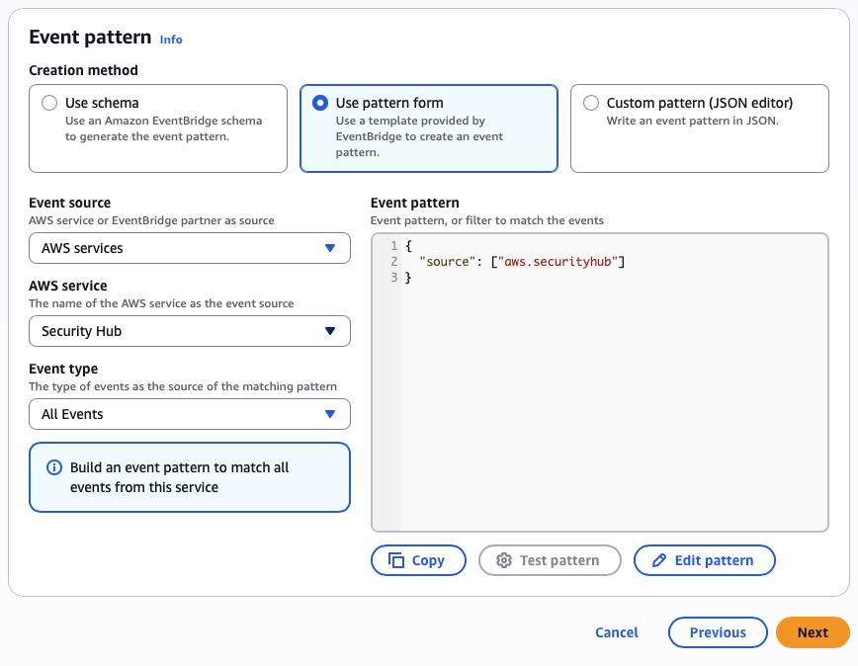Open the Event source dropdown
The height and width of the screenshot is (666, 858).
click(190, 248)
